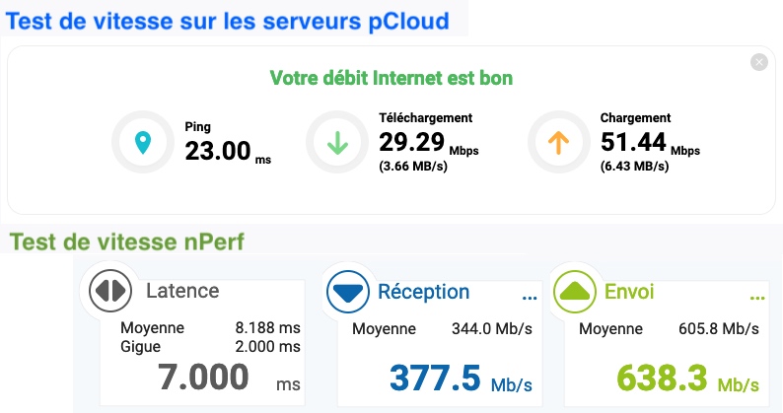
Task: Click the pCloud ping location pin icon
Action: (143, 144)
